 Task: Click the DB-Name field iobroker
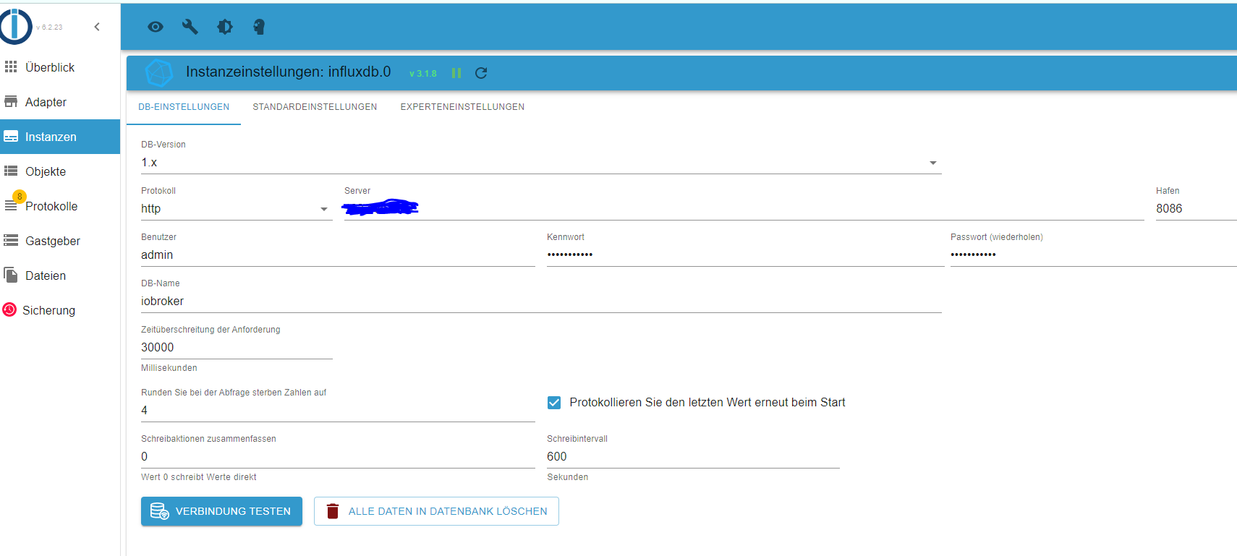541,301
